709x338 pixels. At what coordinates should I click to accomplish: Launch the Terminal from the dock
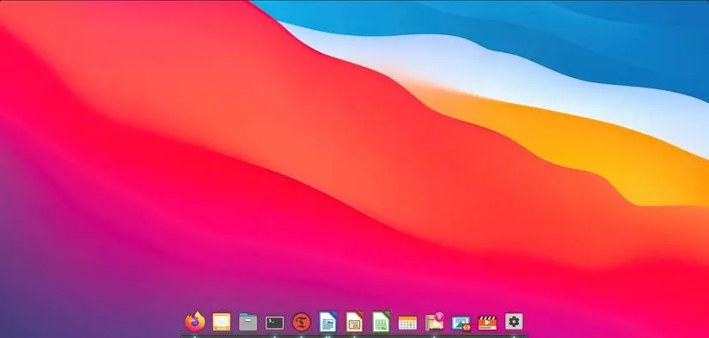click(274, 323)
